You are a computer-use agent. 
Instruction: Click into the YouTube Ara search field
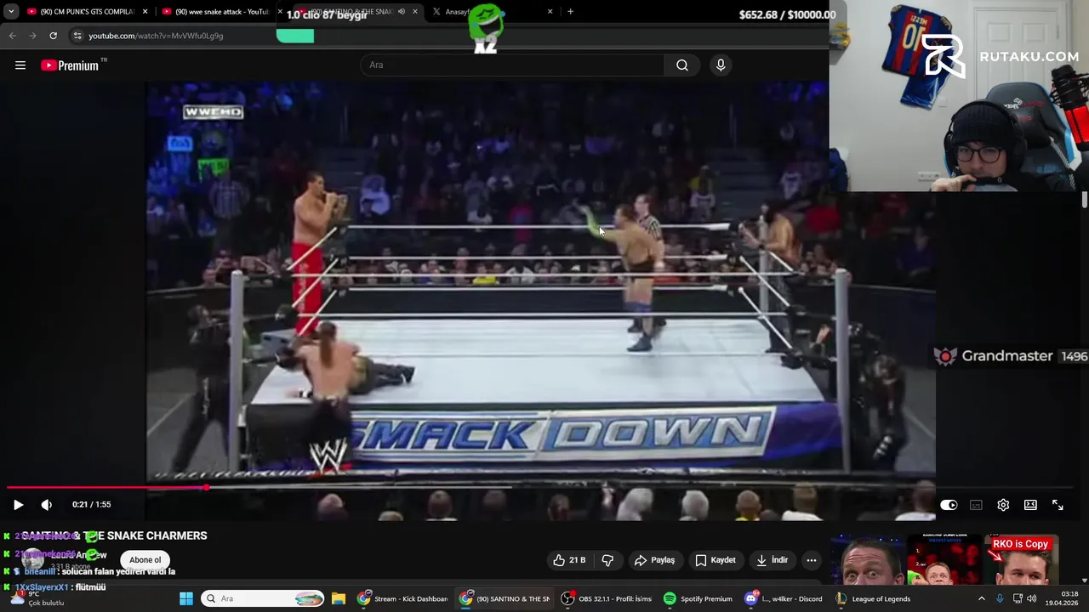click(x=512, y=65)
